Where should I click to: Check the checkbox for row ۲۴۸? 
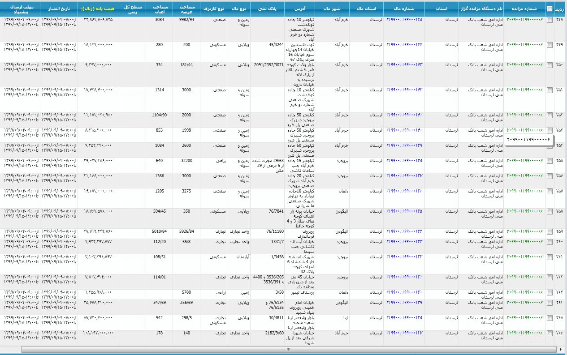tap(550, 20)
